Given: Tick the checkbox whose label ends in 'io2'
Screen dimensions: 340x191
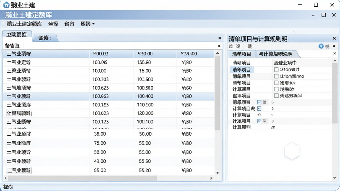Looking at the screenshot, I should click(276, 83).
